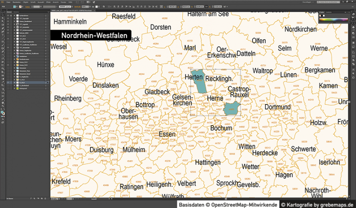Hide the Kartenrahmen layer
The height and width of the screenshot is (208, 356).
8,16
